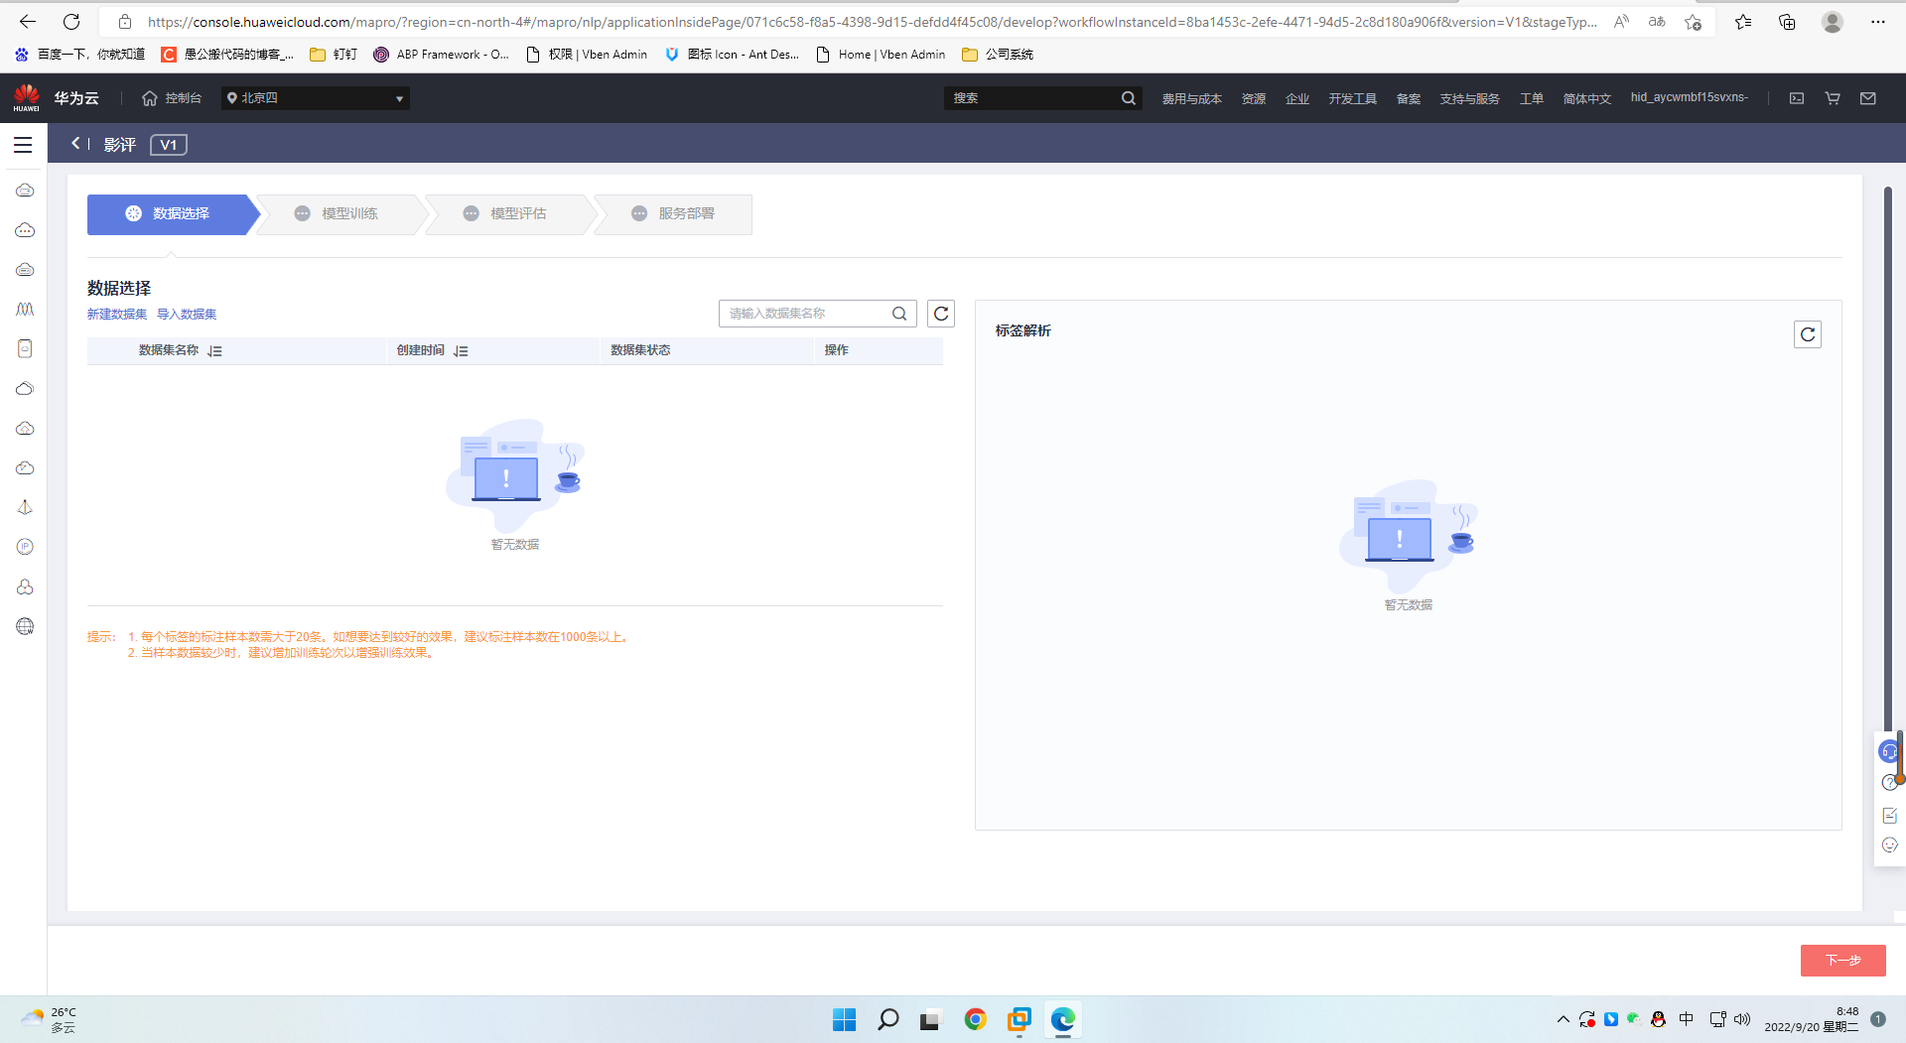Screen dimensions: 1906x1043
Task: Click the mail envelope icon in top bar
Action: pyautogui.click(x=1867, y=97)
